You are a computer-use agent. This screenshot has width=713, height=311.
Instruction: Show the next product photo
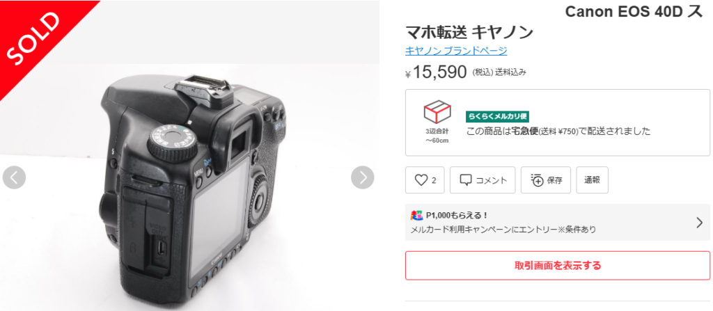pyautogui.click(x=362, y=177)
